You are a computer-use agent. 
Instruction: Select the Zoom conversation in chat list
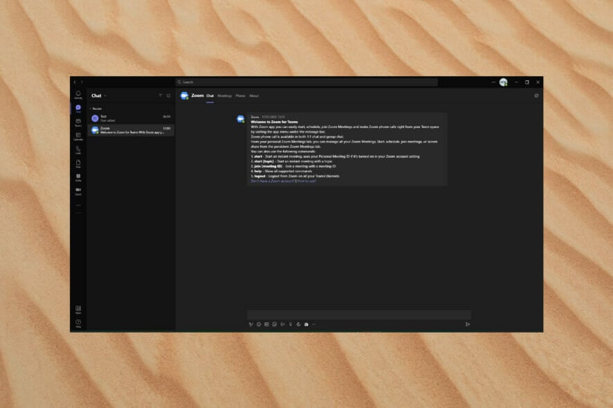click(x=131, y=130)
